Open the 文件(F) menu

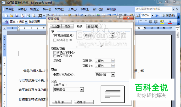(x=10, y=9)
